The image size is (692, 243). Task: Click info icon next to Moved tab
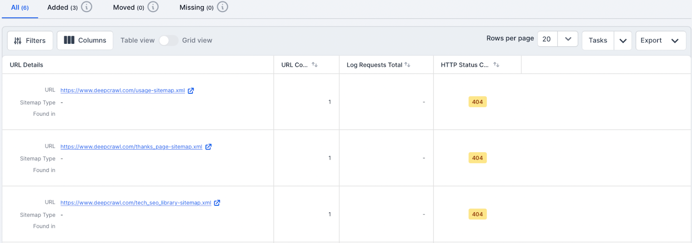pos(153,7)
